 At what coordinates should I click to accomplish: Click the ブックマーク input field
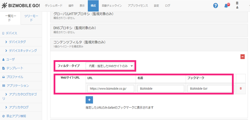210,89
